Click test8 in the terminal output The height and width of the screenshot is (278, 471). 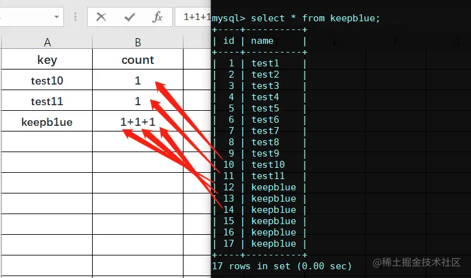[x=265, y=142]
